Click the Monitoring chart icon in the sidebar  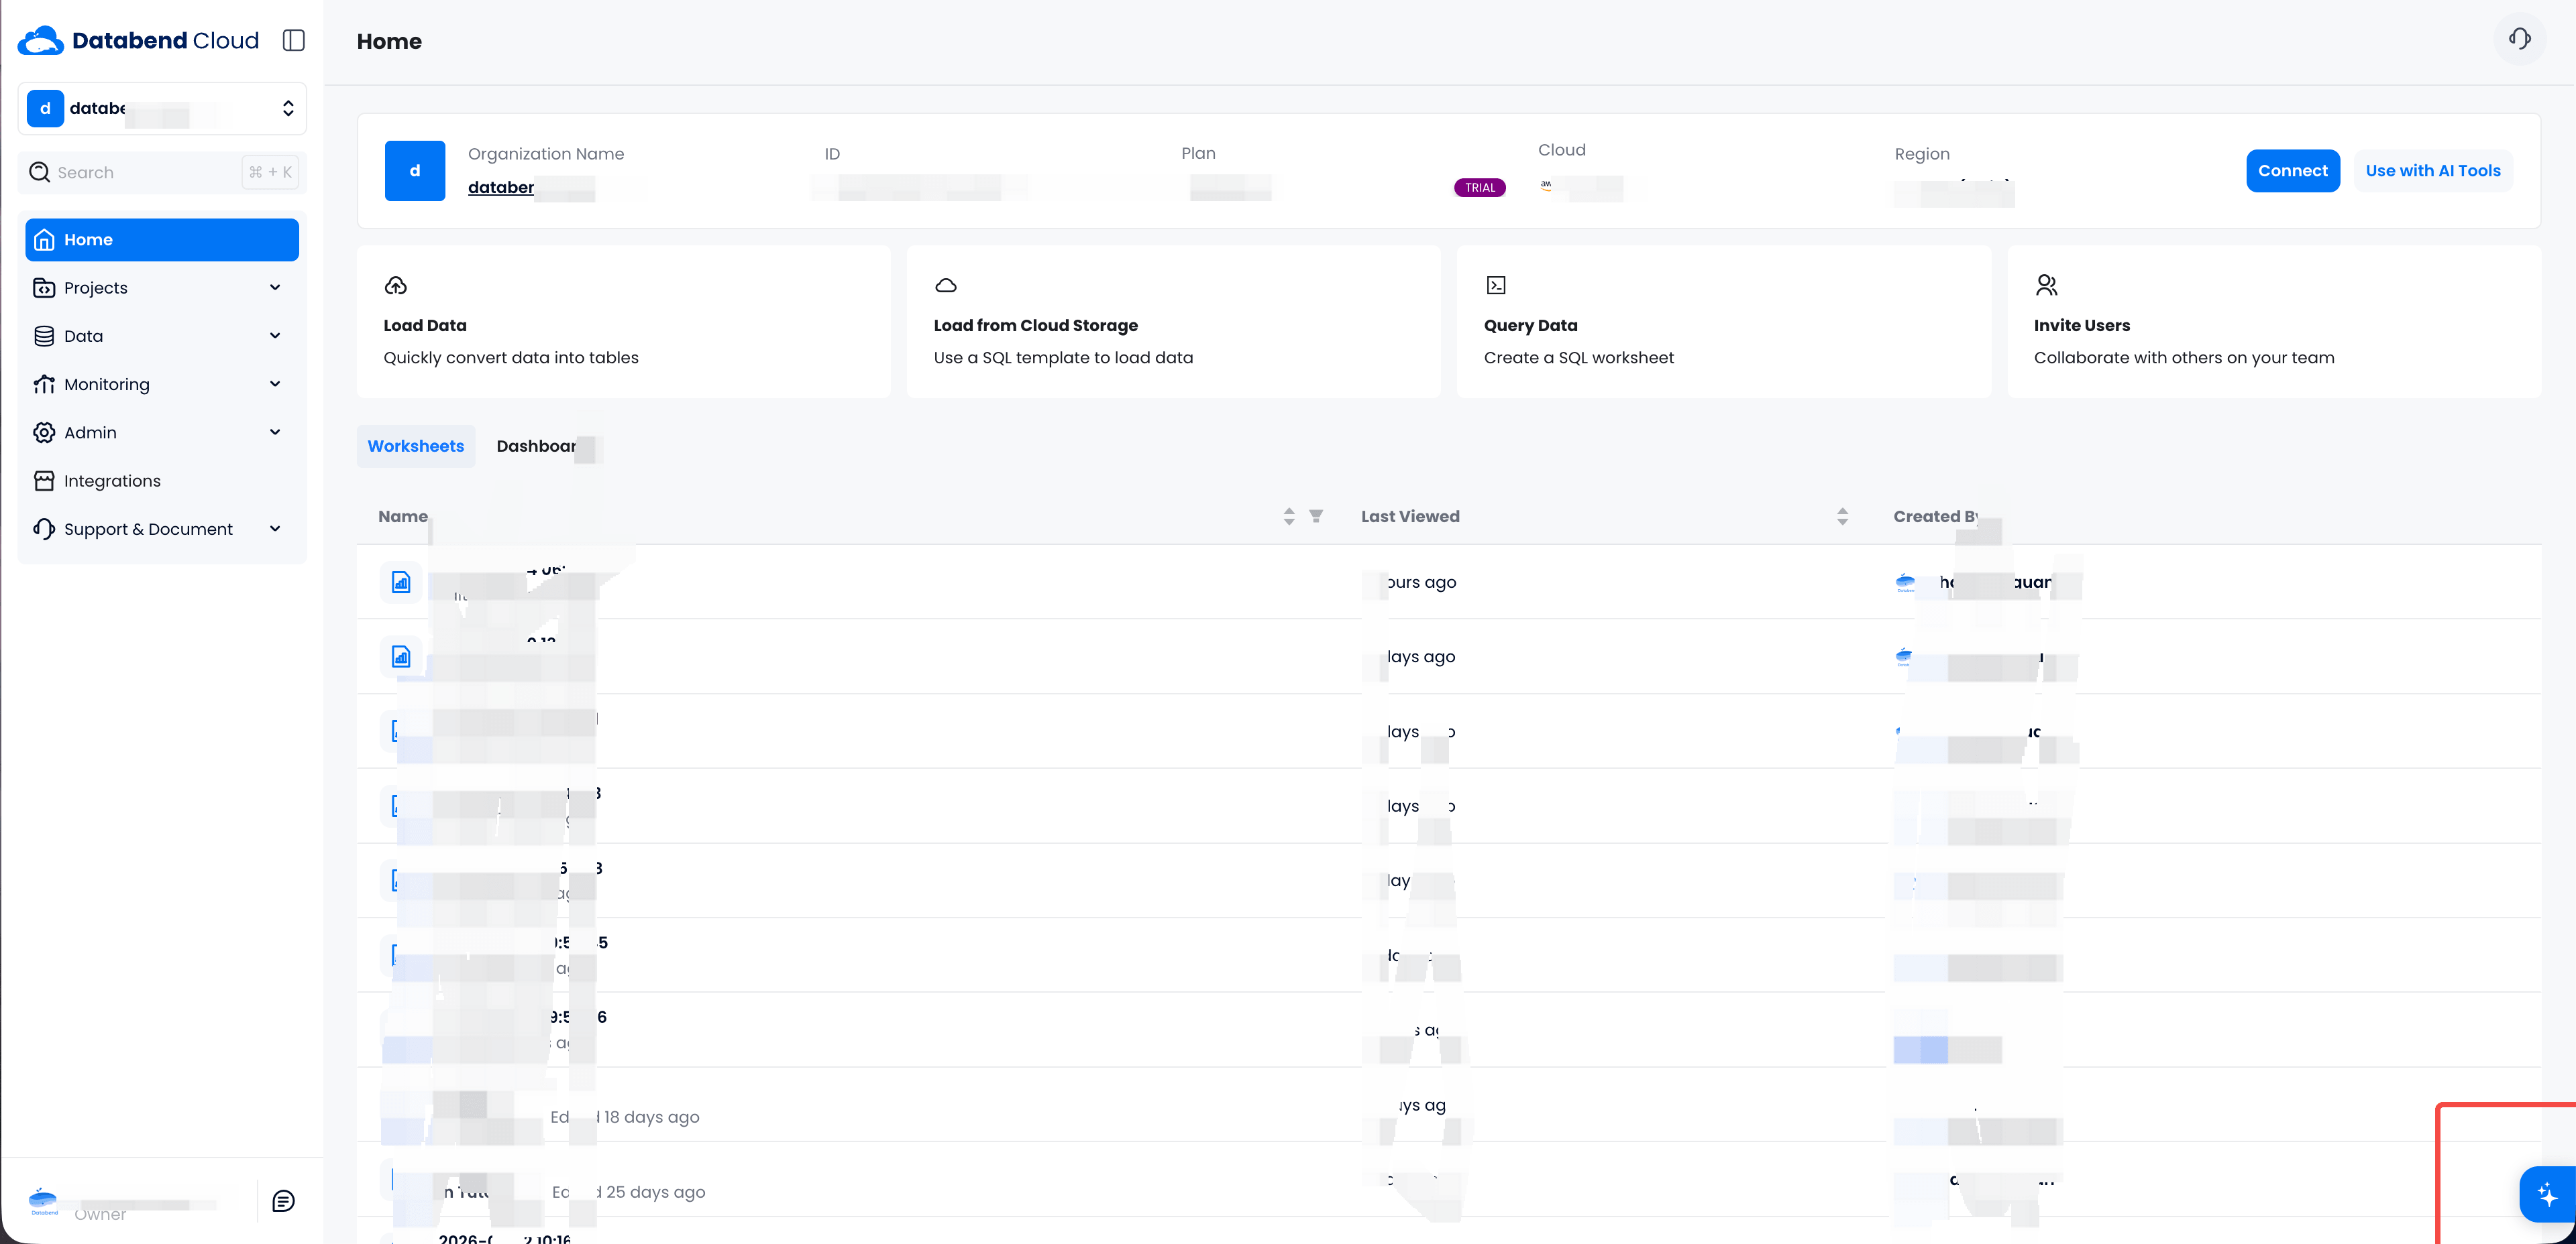[44, 385]
